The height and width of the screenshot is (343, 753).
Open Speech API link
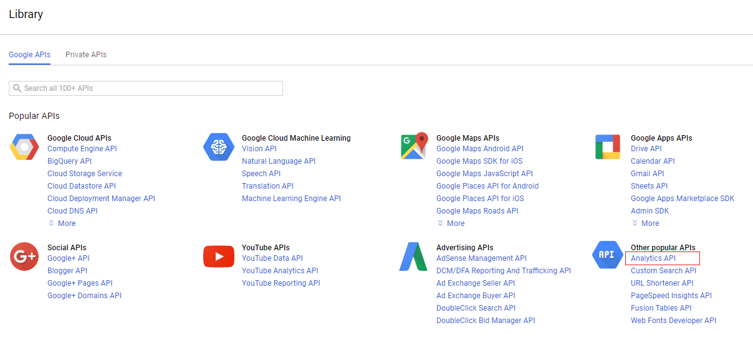261,174
